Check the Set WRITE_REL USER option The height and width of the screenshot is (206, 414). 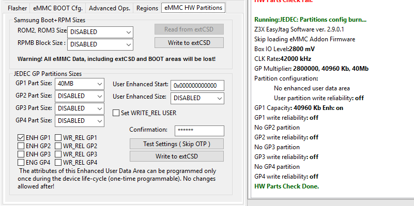pyautogui.click(x=116, y=113)
